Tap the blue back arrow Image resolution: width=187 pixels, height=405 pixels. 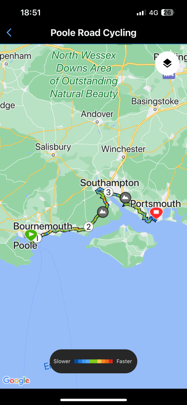tap(9, 33)
